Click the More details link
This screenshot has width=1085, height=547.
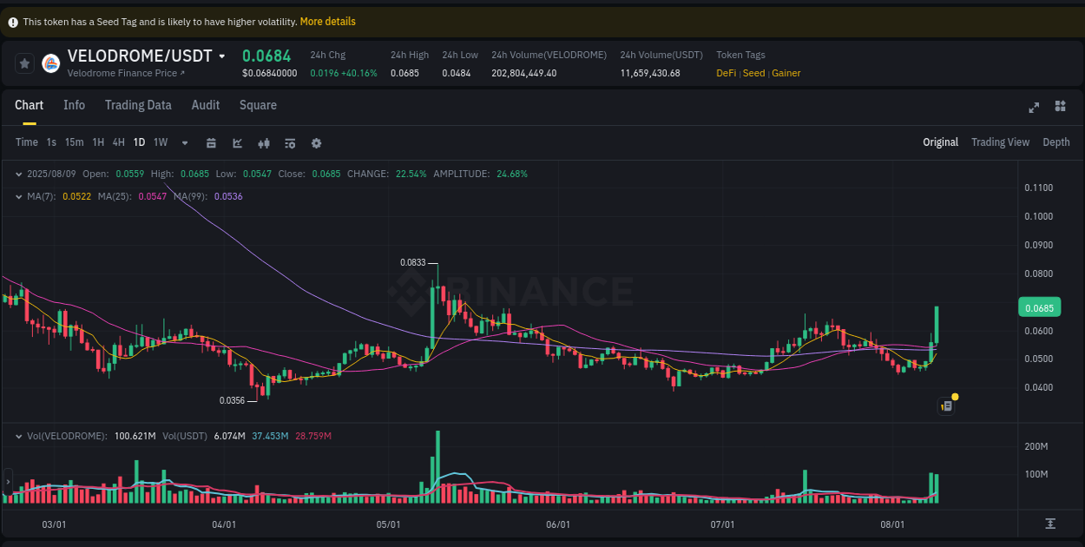point(327,21)
